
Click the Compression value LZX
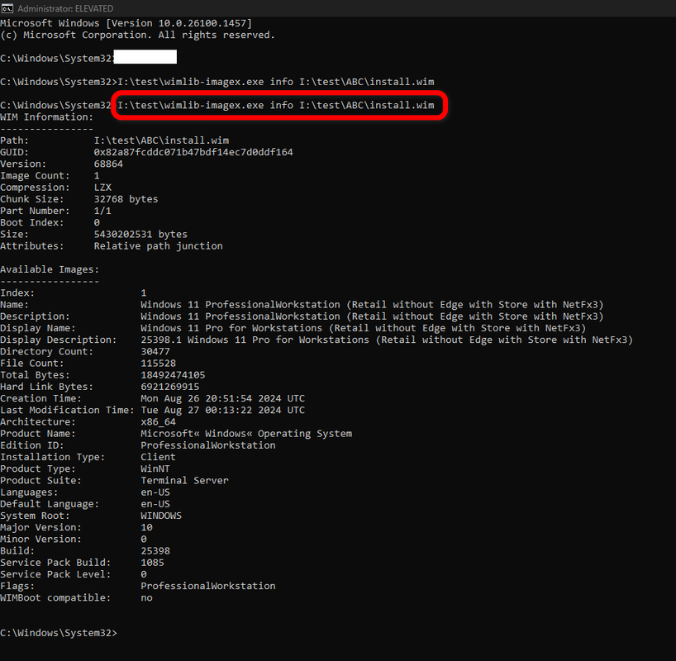[x=102, y=187]
